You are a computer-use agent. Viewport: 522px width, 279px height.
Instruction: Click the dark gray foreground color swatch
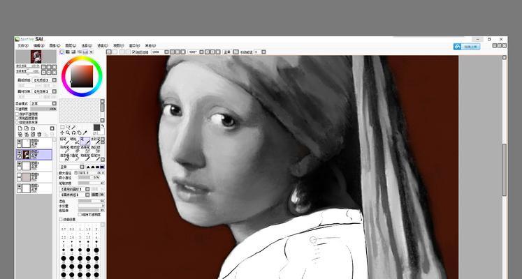click(x=96, y=127)
